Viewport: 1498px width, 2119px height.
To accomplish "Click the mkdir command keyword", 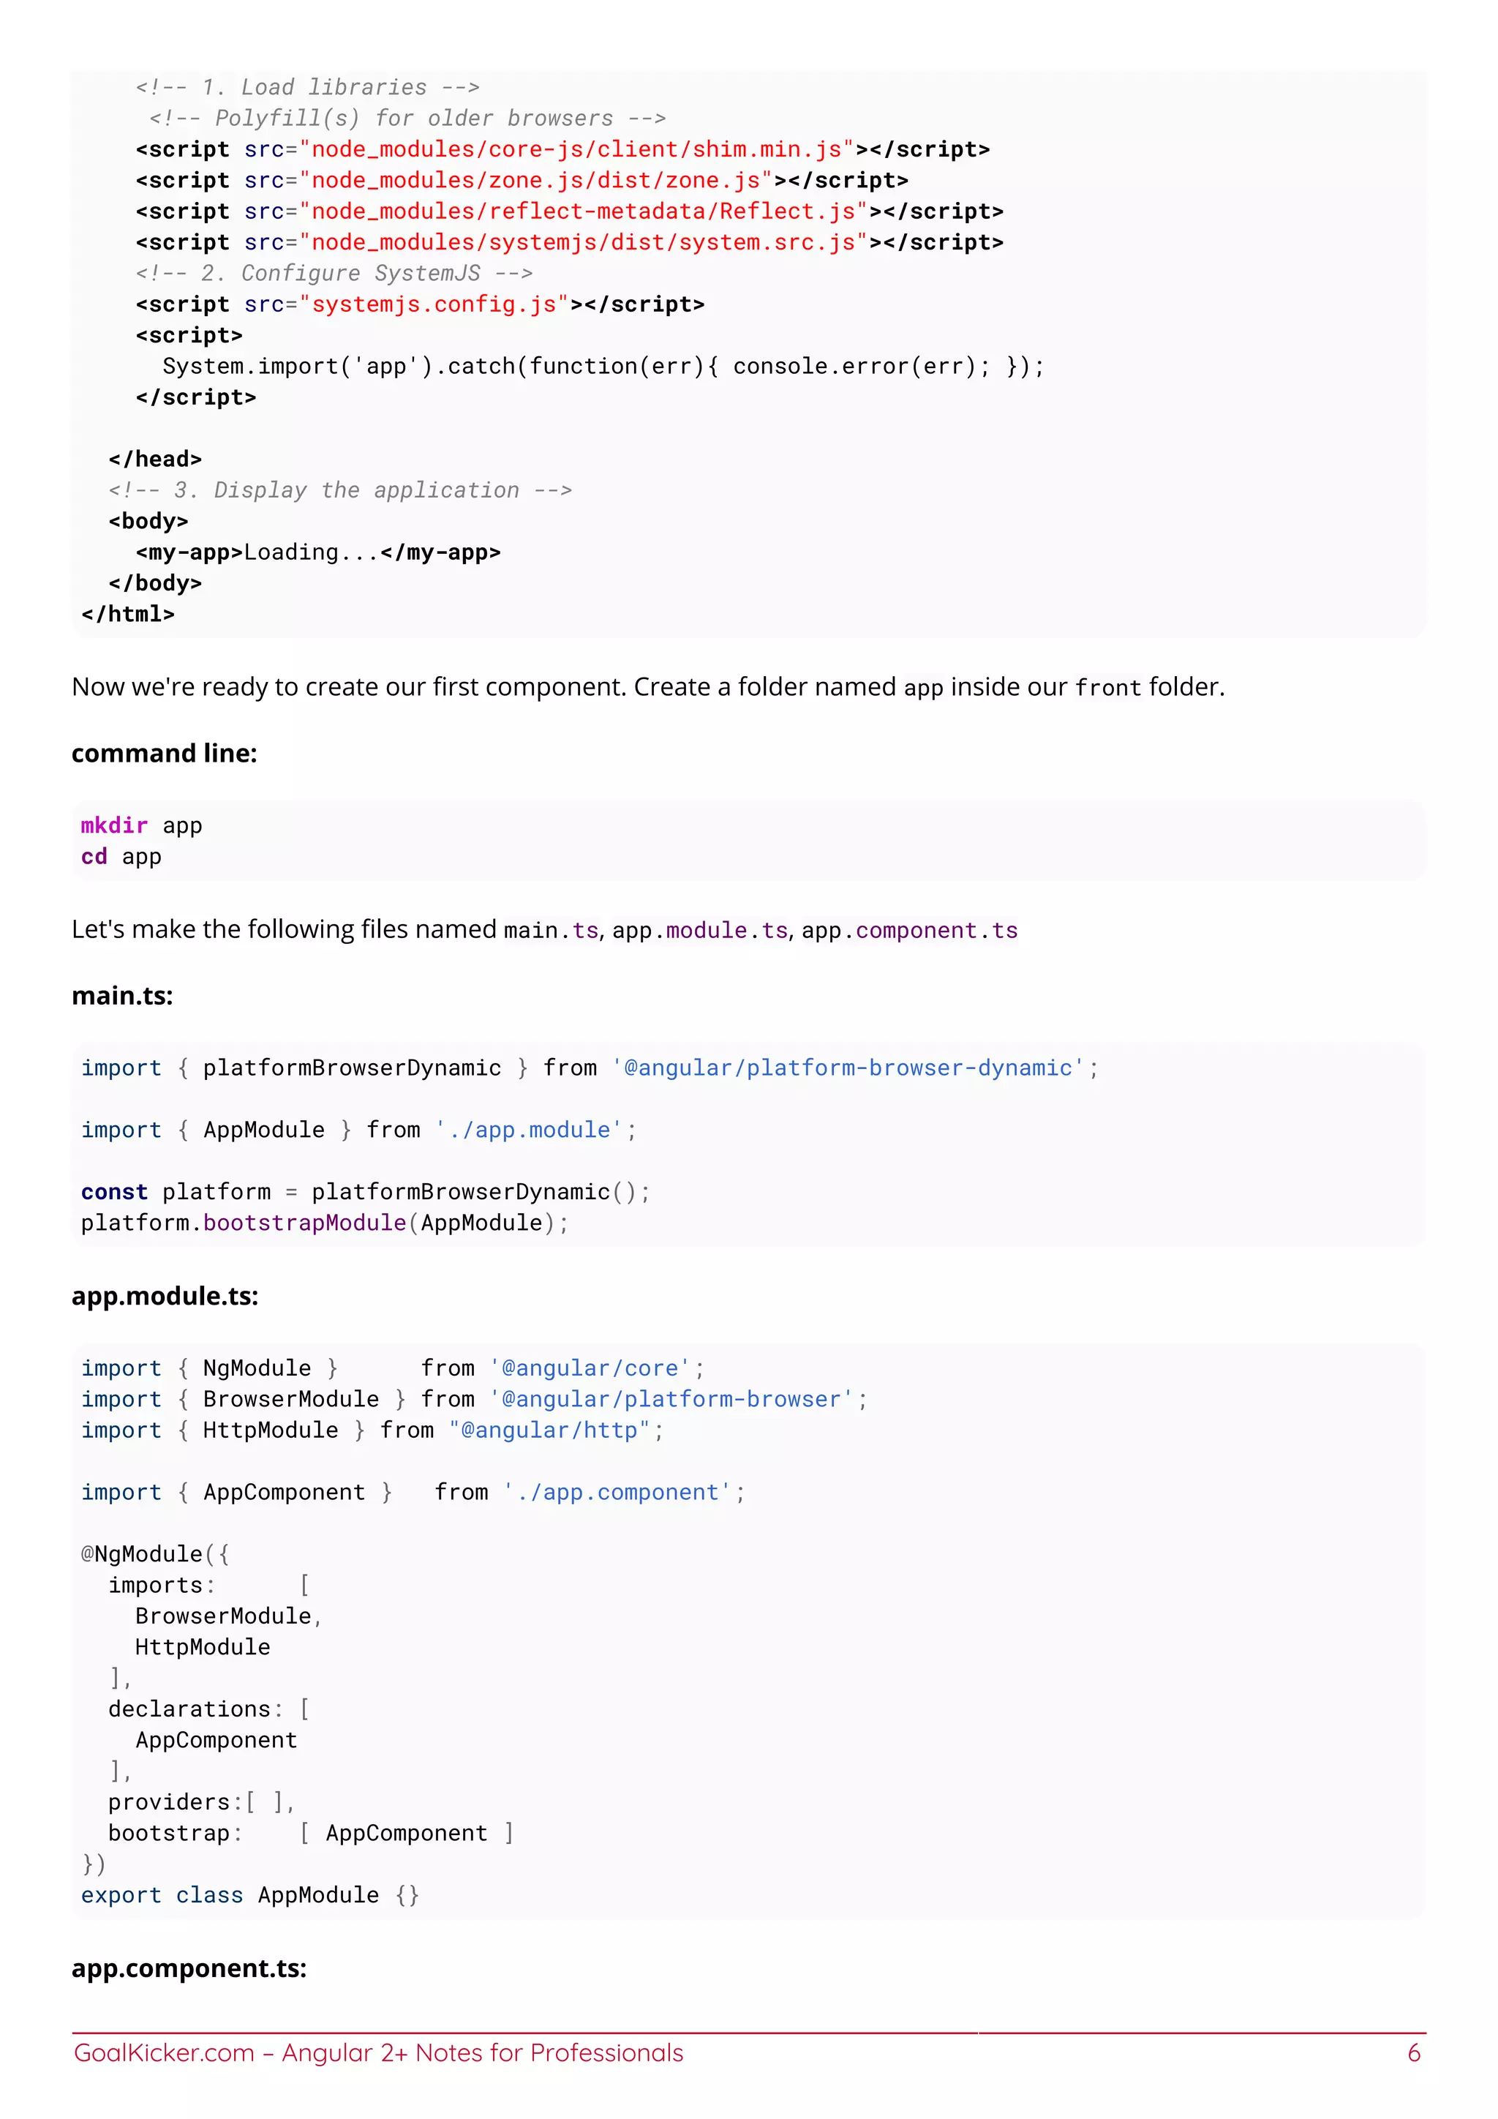I will click(114, 825).
